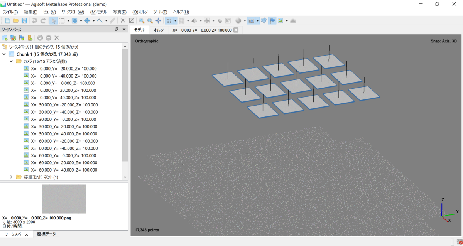Screen dimensions: 463x246
Task: Select the Ruler measurement tool
Action: (112, 20)
